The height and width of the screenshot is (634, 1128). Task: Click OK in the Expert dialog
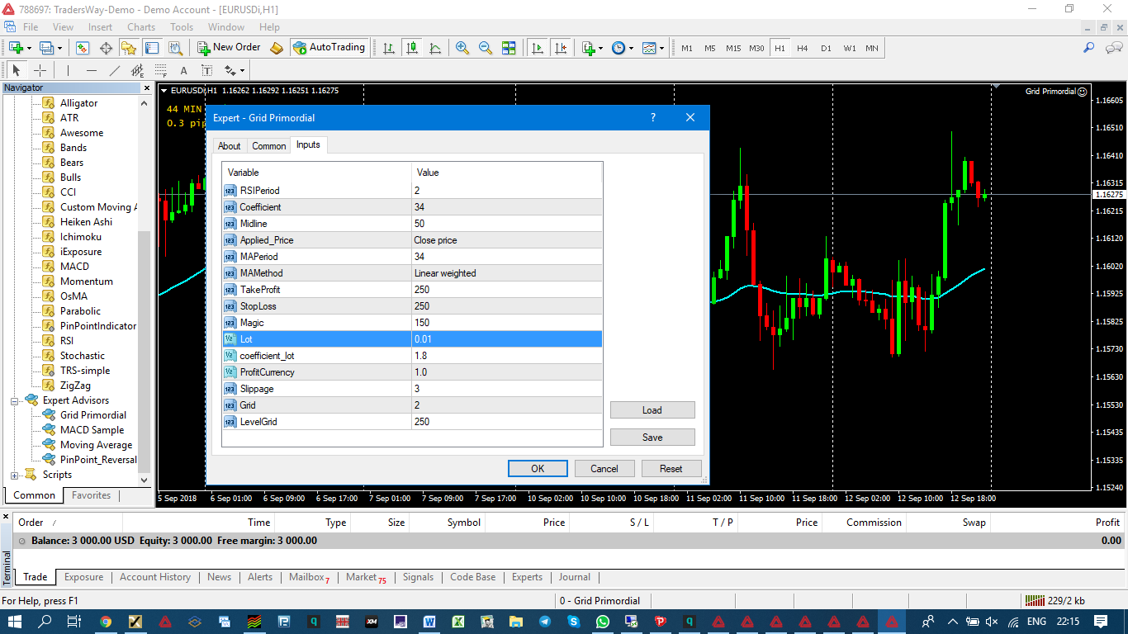[x=538, y=469]
